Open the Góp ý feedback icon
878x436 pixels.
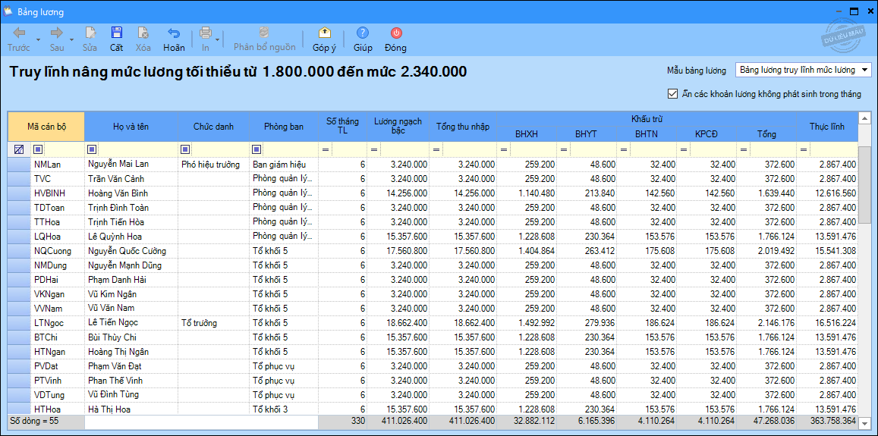click(x=324, y=33)
